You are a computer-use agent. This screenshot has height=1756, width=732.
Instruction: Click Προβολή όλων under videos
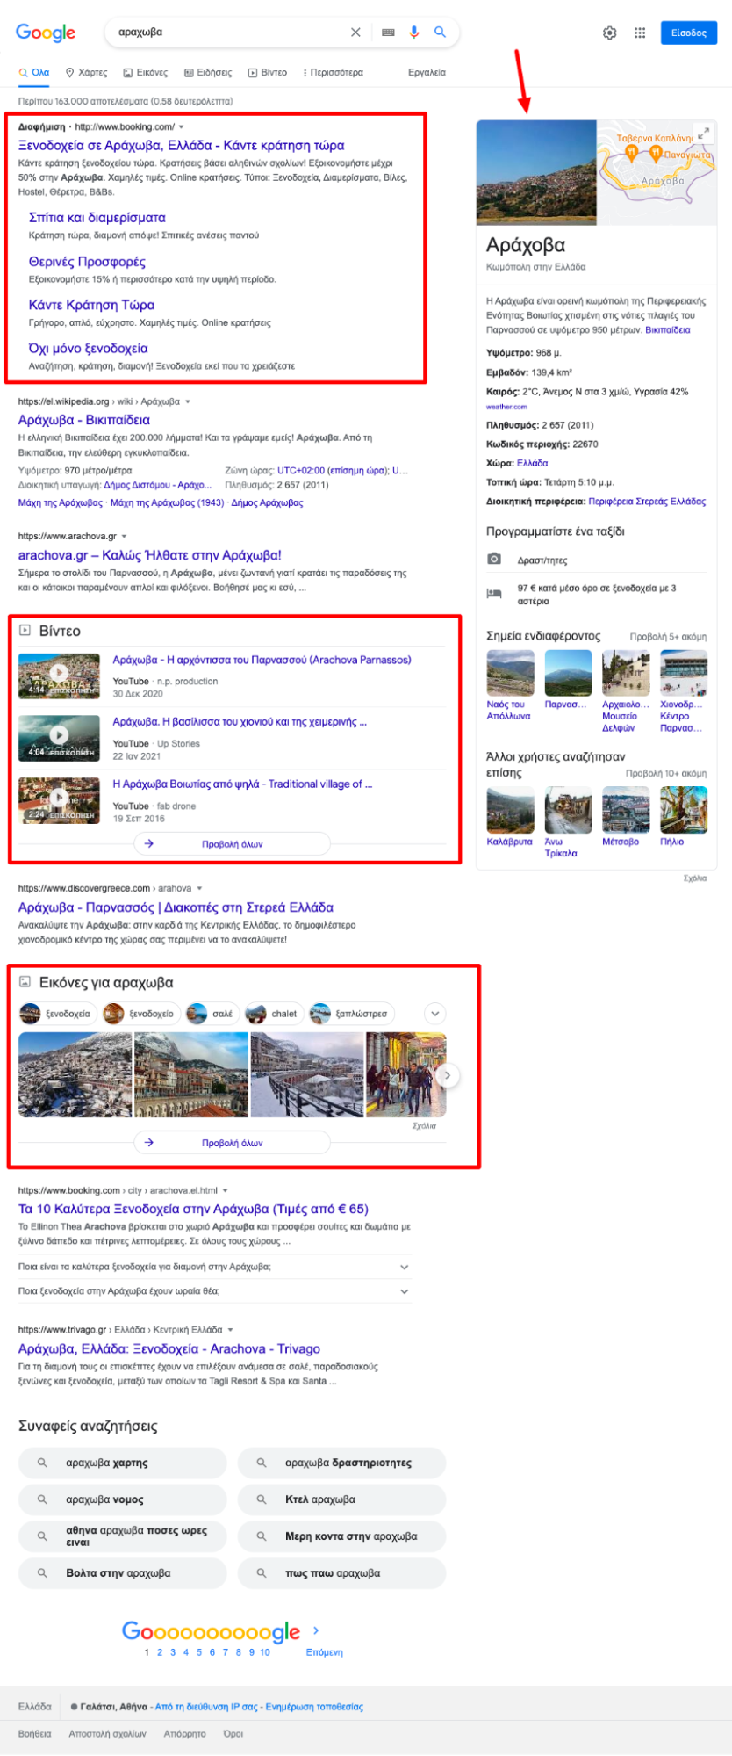coord(232,844)
